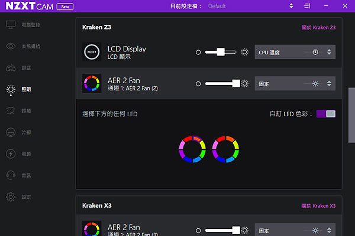Click the Beta badge next to CAM
Viewport: 355px width, 236px height.
[x=65, y=6]
